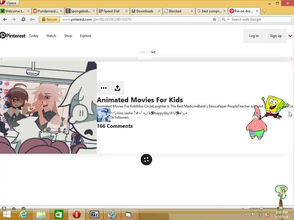Open a new tab with plus icon
The image size is (294, 220).
click(264, 11)
